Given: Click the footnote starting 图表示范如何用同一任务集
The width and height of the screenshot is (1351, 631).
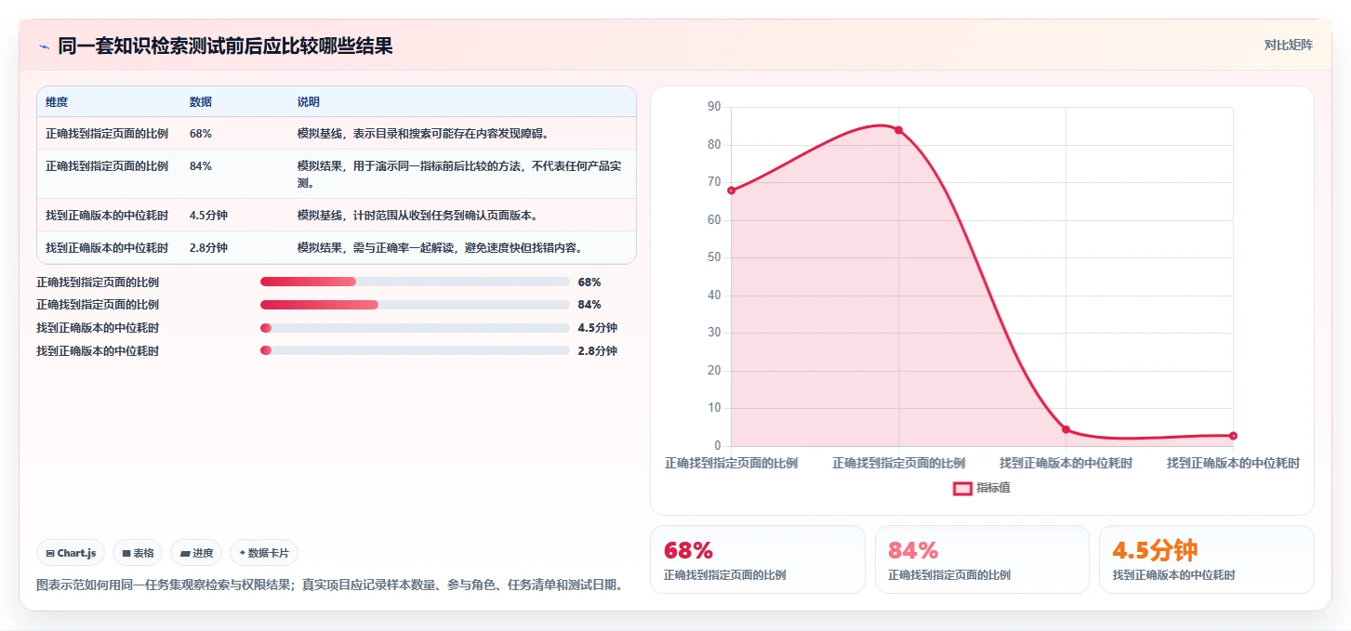Looking at the screenshot, I should coord(329,585).
